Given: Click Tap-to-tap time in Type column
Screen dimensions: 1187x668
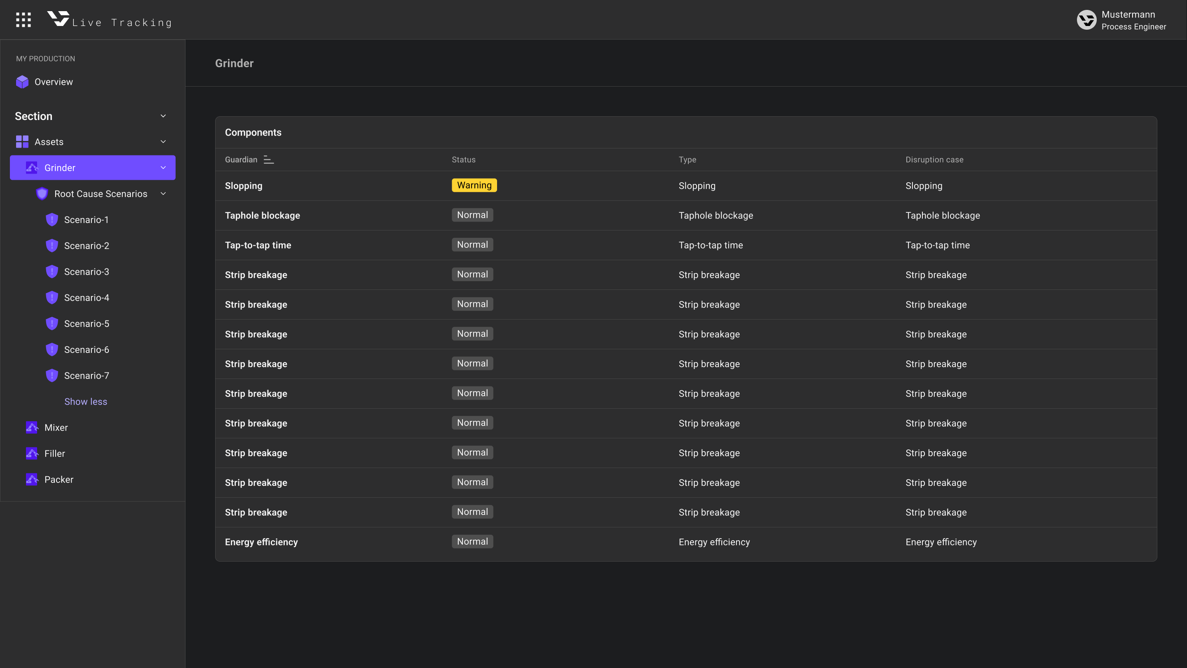Looking at the screenshot, I should pyautogui.click(x=711, y=245).
